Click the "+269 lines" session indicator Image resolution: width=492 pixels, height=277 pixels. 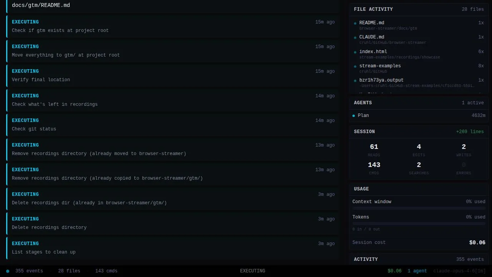[x=470, y=132]
